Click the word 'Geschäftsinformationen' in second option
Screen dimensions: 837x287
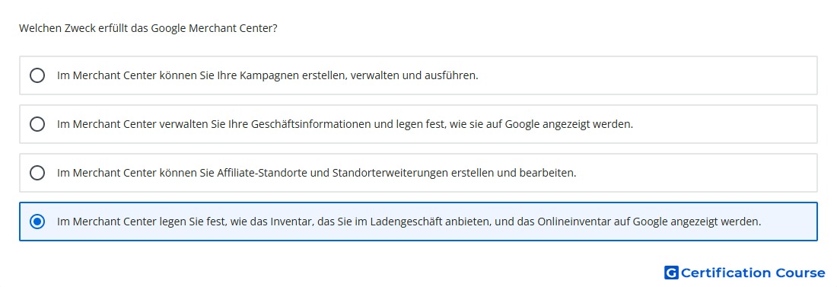click(313, 124)
